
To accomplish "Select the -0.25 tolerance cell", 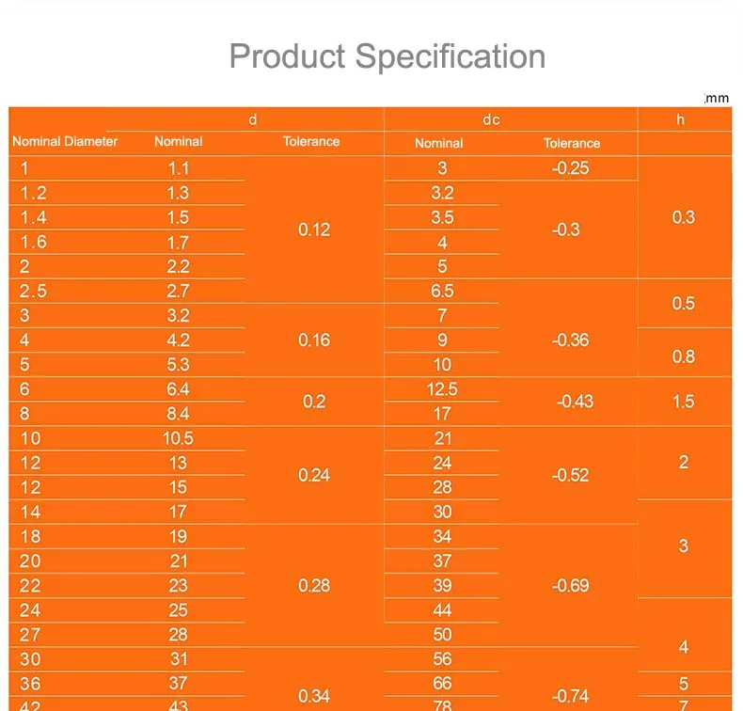I will 570,169.
